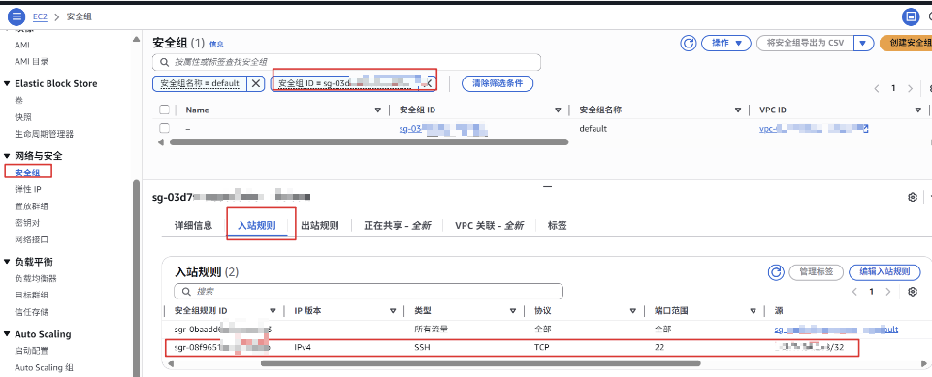
Task: Go to previous page of inbound rules
Action: click(854, 292)
